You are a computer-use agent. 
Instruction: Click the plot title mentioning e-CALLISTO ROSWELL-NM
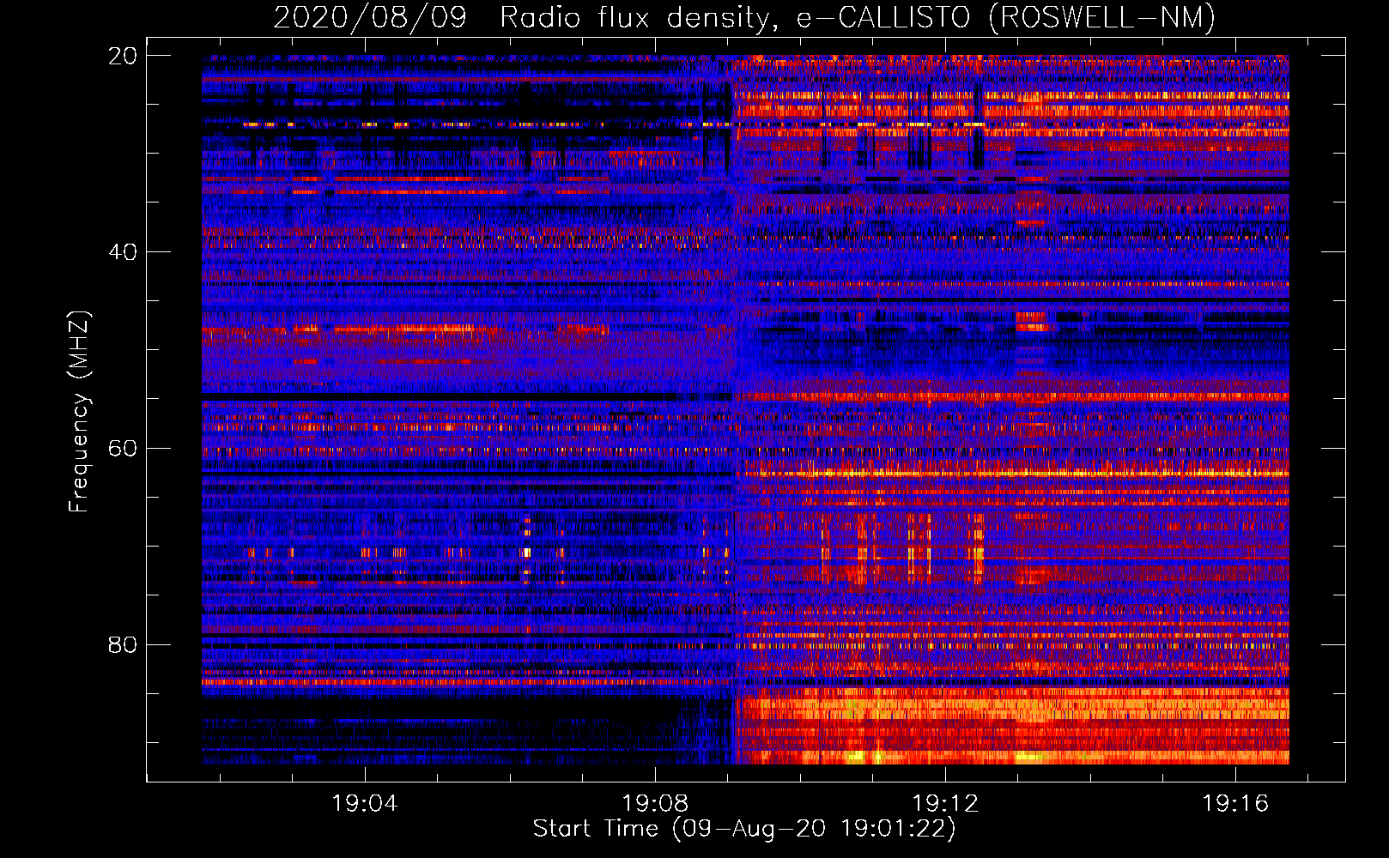(x=744, y=17)
